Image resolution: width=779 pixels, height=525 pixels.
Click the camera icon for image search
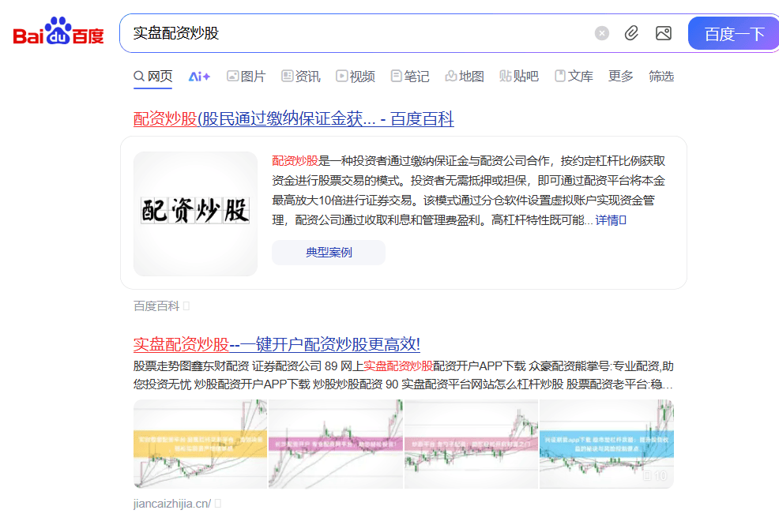pyautogui.click(x=663, y=32)
